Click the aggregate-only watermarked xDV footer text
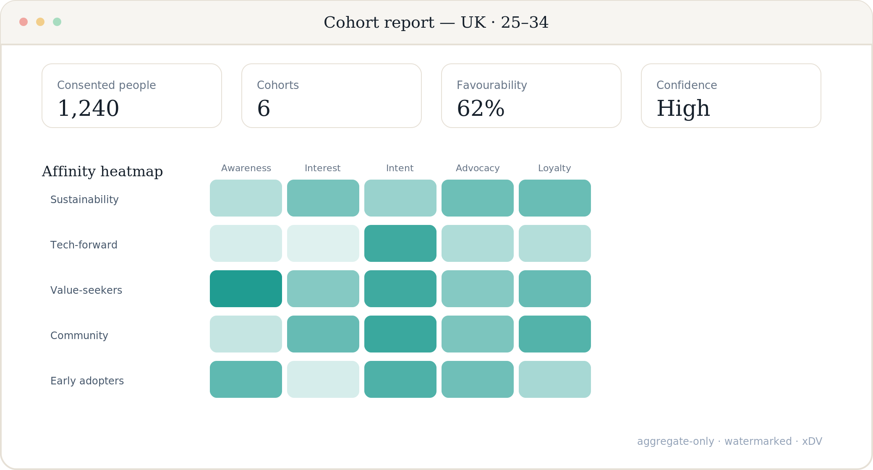 [729, 441]
